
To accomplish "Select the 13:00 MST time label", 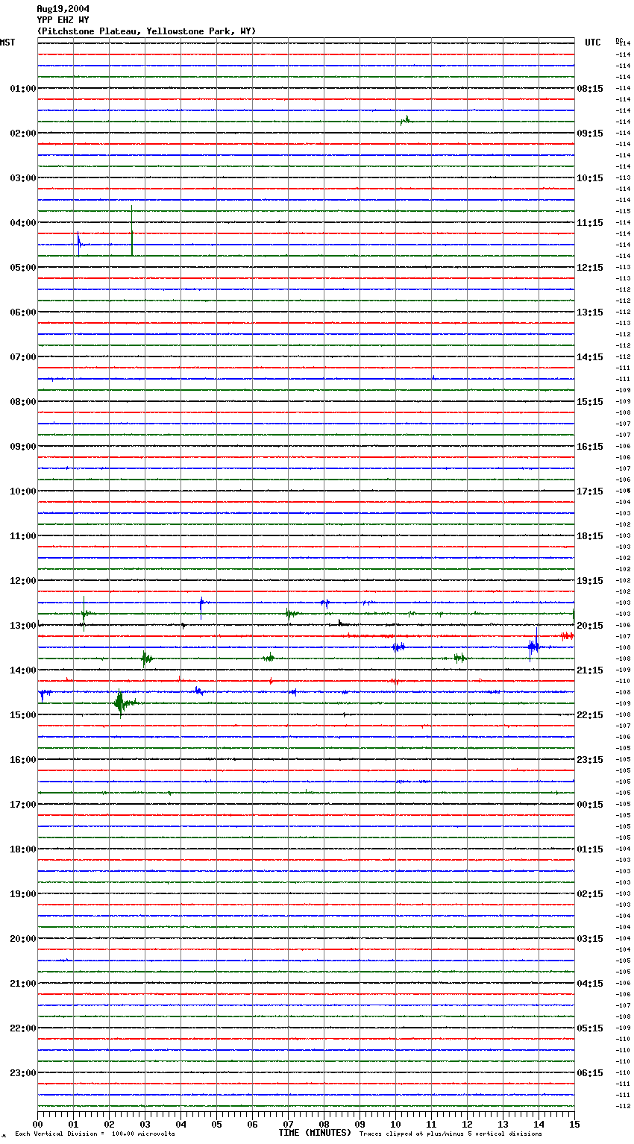I will [22, 626].
